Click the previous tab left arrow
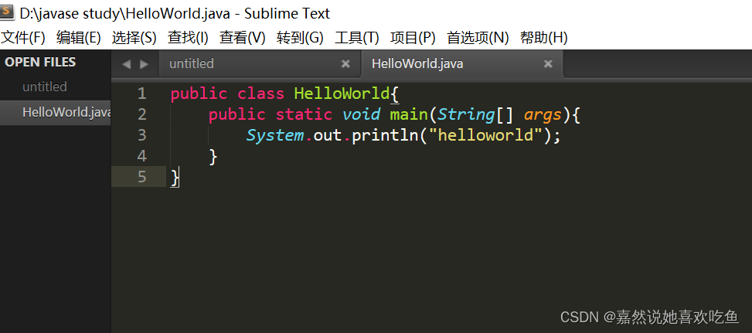Screen dimensions: 752x333 [x=126, y=64]
